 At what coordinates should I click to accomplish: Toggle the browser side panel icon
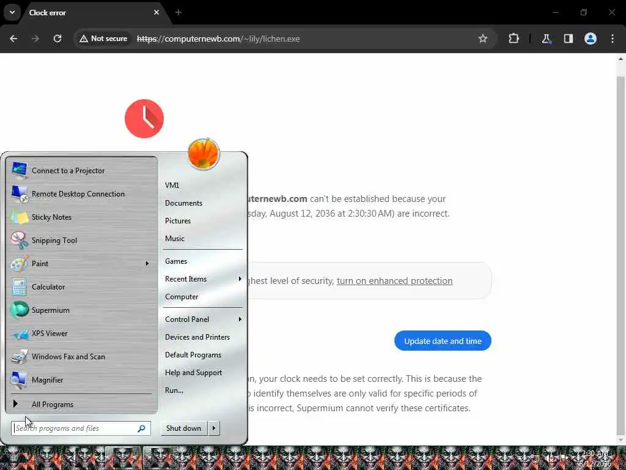click(x=568, y=39)
